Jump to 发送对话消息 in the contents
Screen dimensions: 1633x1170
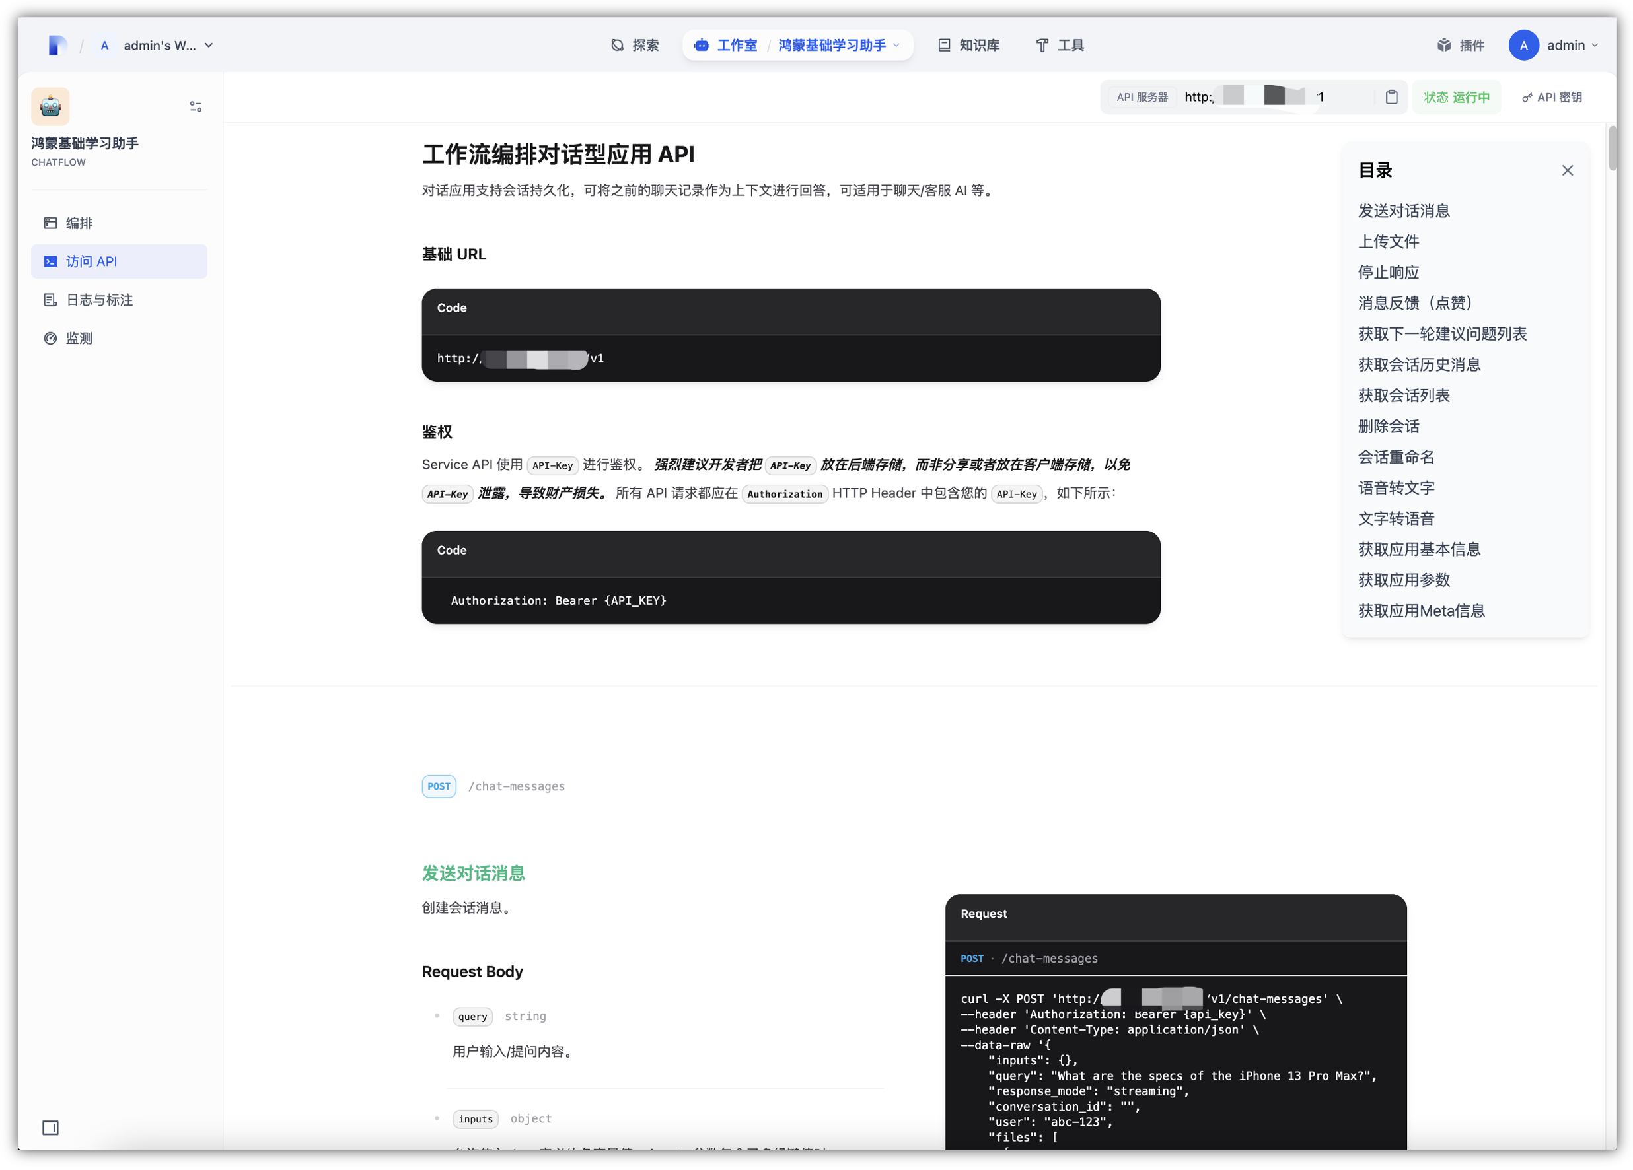click(1403, 211)
